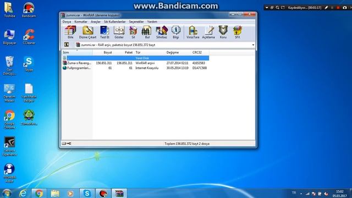Open the Geri Dönüşüm recycle bin
This screenshot has width=352, height=198.
[x=9, y=65]
